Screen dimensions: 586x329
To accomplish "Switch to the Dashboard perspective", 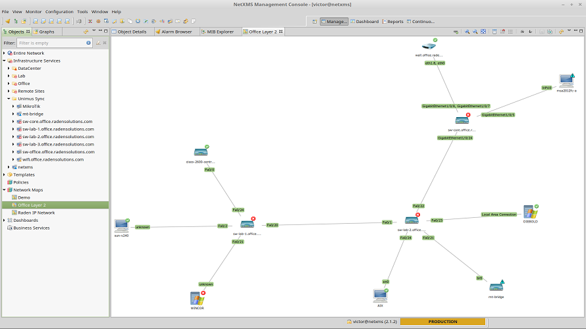I will pos(364,22).
